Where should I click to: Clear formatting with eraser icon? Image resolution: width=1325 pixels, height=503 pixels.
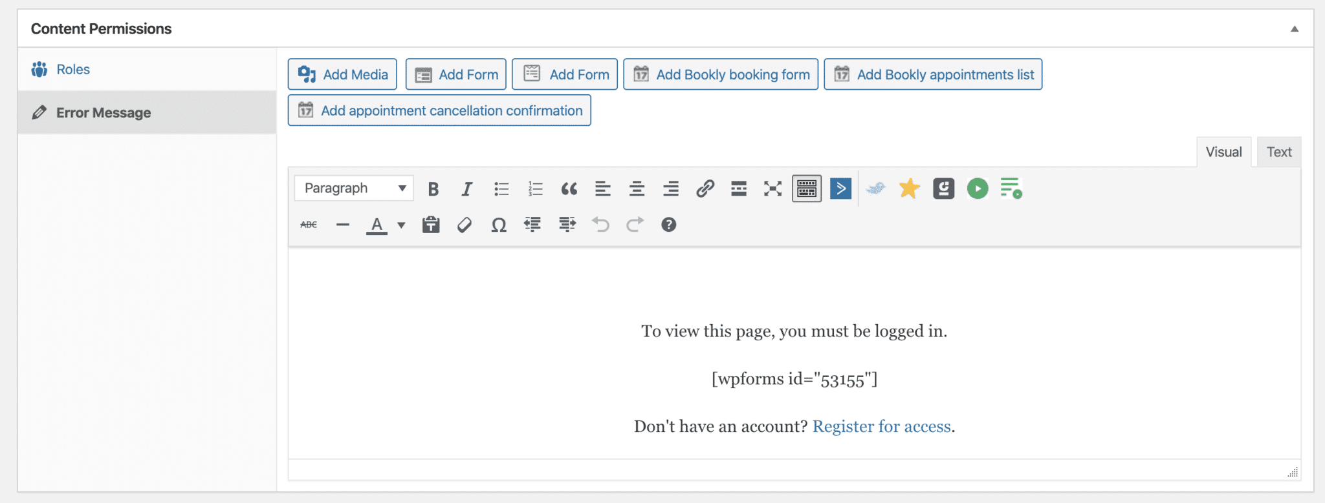465,225
